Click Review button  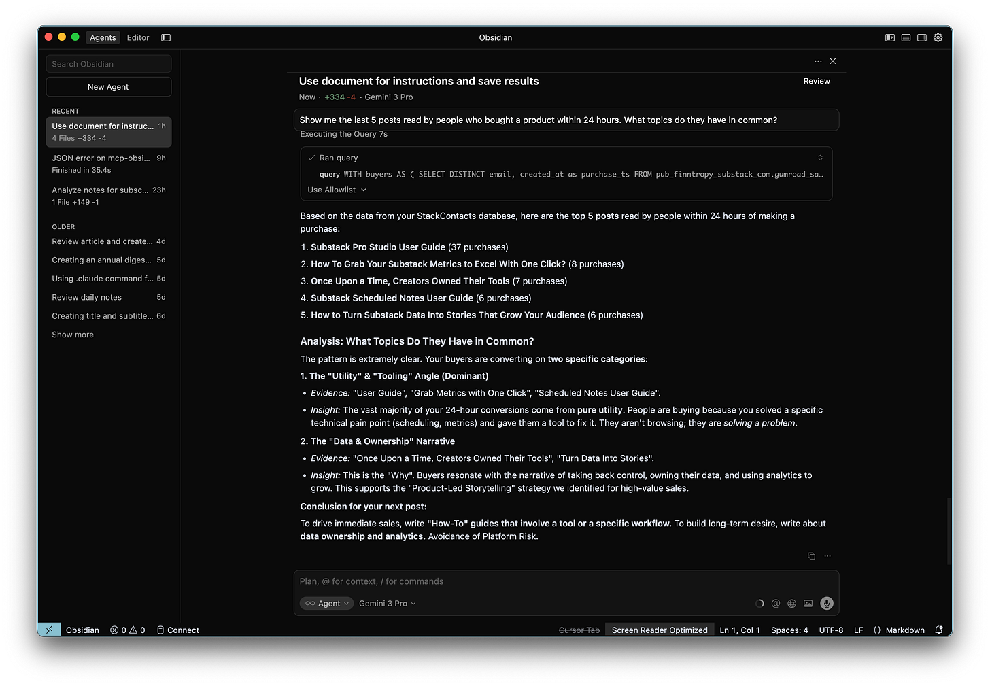(x=817, y=81)
